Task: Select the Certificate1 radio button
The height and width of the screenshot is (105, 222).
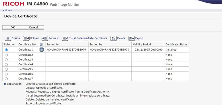Action: click(x=6, y=50)
